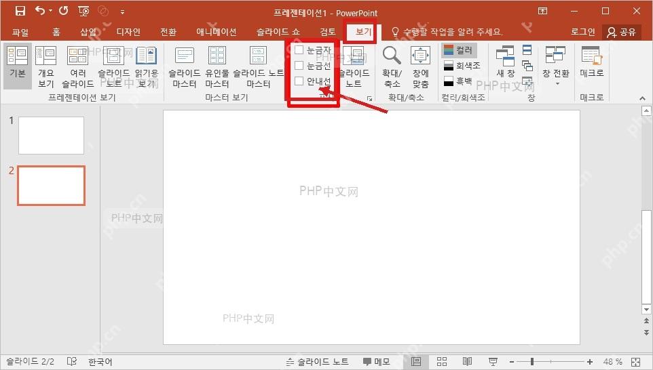Enable the 눈금선 gridlines checkbox

(299, 65)
